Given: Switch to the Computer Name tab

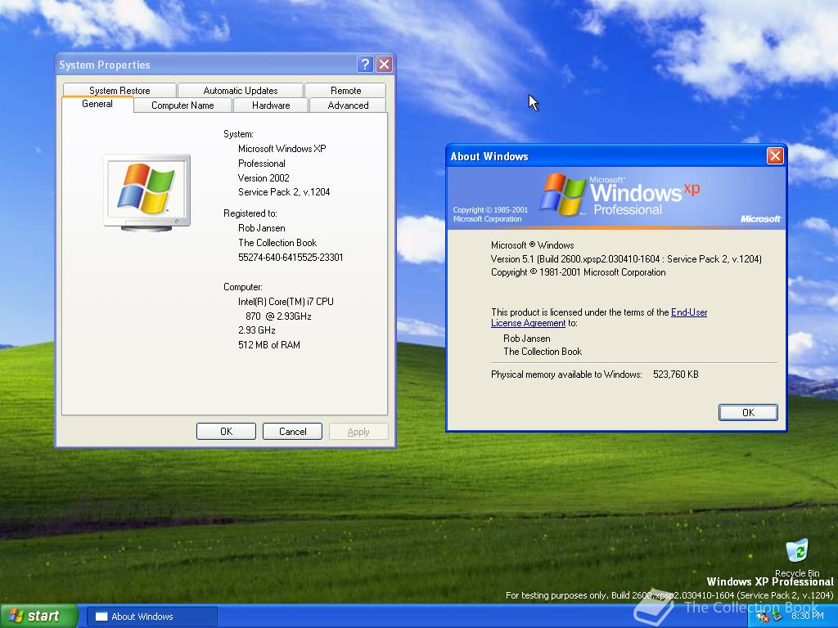Looking at the screenshot, I should coord(182,105).
